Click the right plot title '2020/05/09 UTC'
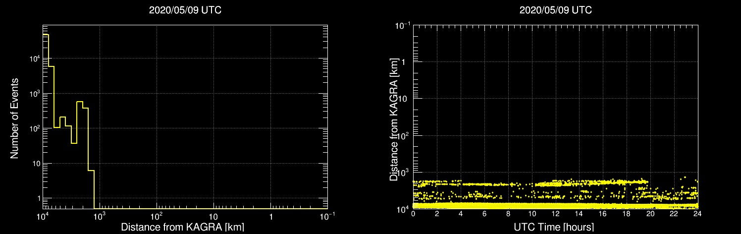 (x=555, y=9)
